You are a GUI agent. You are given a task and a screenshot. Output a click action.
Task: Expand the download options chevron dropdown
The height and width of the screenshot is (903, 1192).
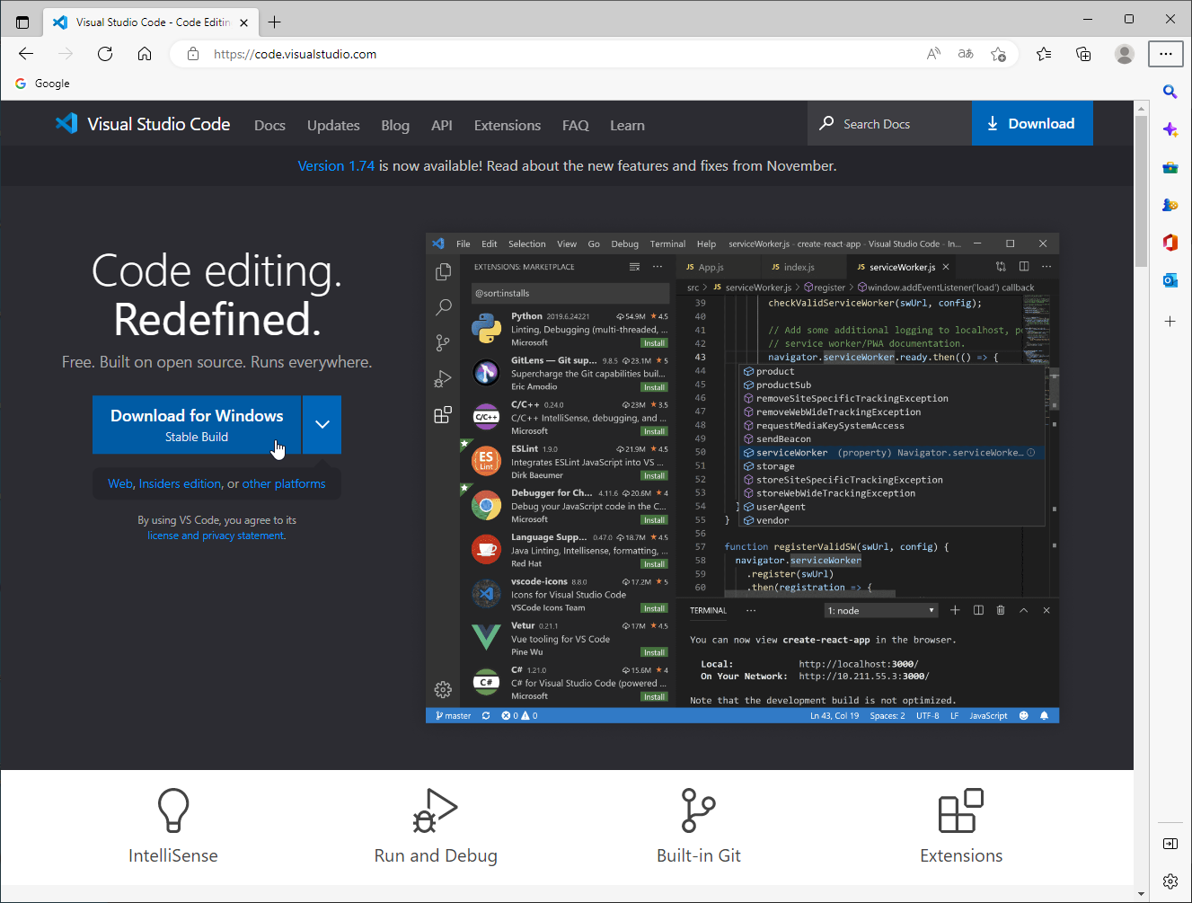tap(322, 425)
